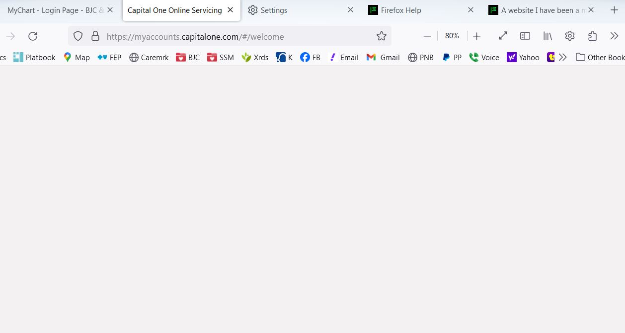Open the Voice bookmark

[484, 57]
